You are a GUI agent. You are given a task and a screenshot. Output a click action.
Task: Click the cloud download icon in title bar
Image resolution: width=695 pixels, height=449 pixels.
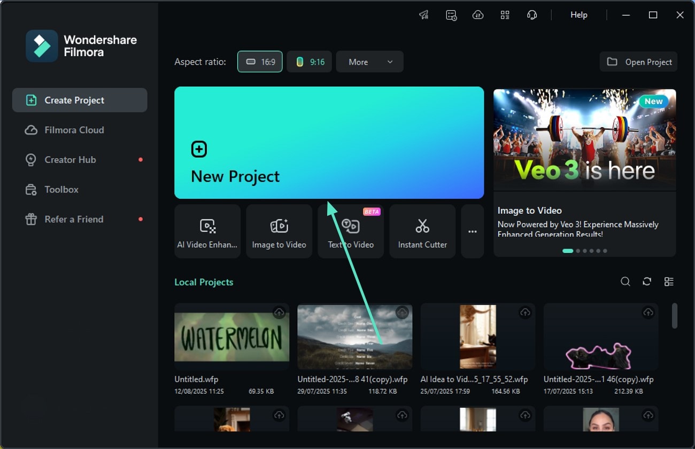click(x=478, y=15)
